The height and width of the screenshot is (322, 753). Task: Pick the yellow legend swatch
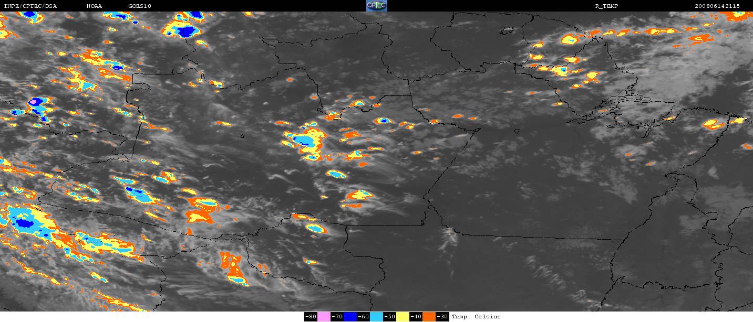403,317
